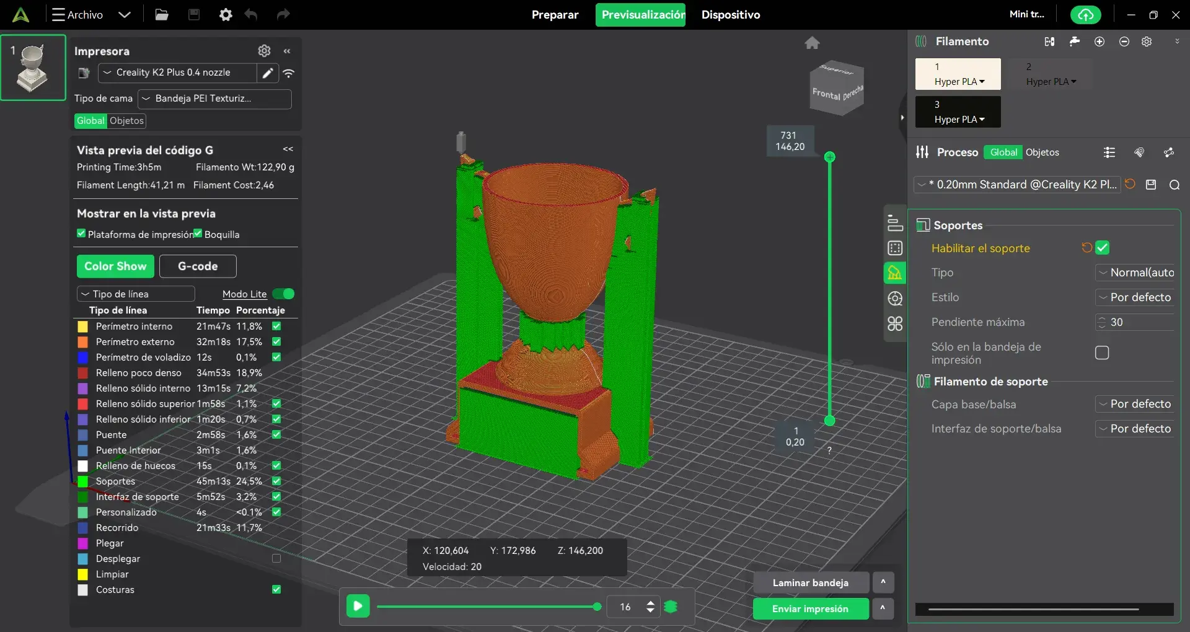Remove a filament with minus icon
The width and height of the screenshot is (1190, 632).
click(1124, 42)
